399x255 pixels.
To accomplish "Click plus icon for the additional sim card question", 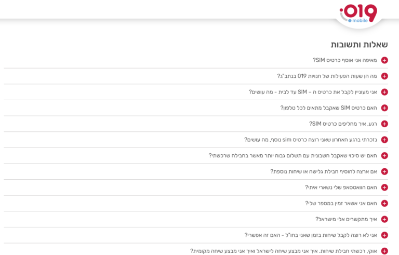I will click(x=384, y=140).
